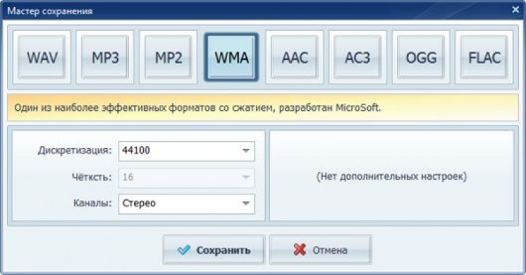Screen dimensions: 526x275
Task: Select the FLAC format button
Action: 484,58
